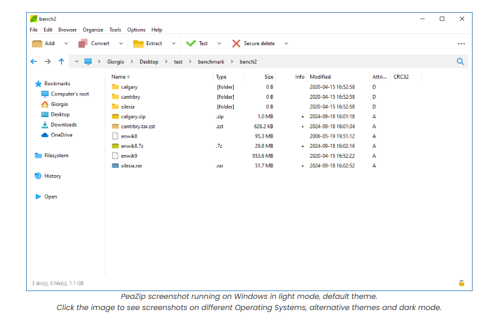501x329 pixels.
Task: Select the enwik8 file name
Action: (129, 137)
